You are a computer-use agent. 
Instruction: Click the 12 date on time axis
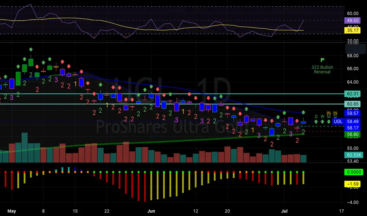(196, 211)
